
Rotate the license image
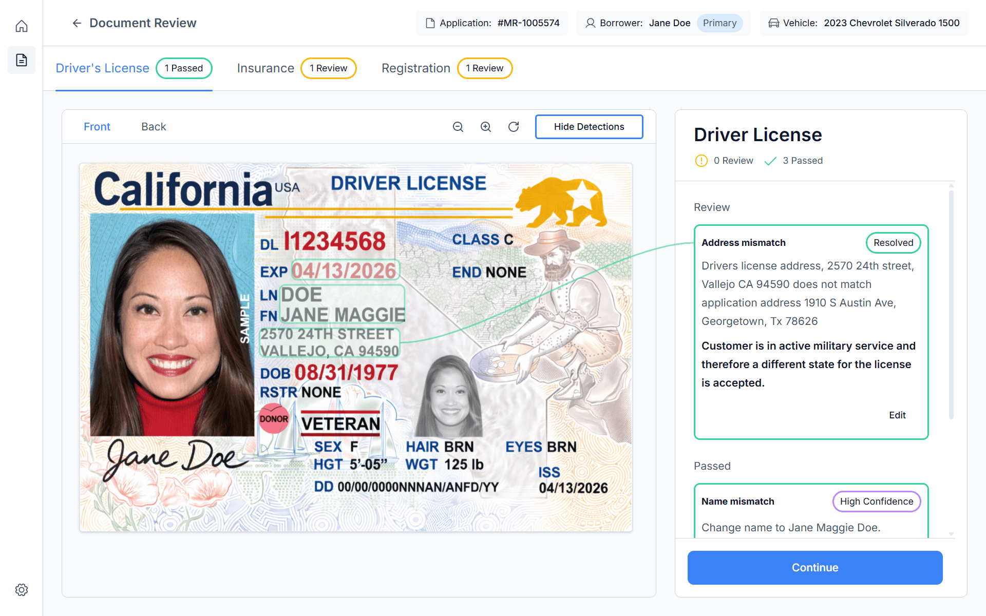tap(514, 127)
